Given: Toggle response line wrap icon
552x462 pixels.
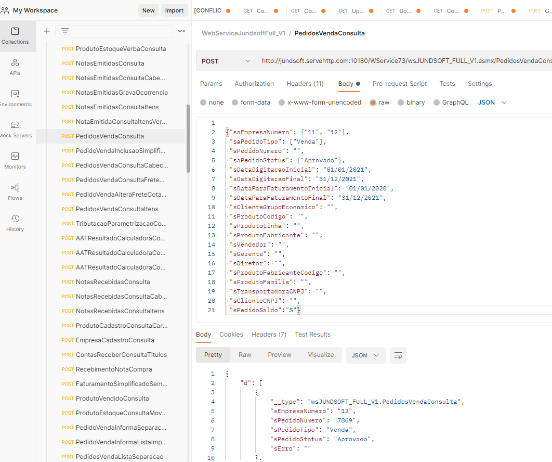Looking at the screenshot, I should (398, 355).
